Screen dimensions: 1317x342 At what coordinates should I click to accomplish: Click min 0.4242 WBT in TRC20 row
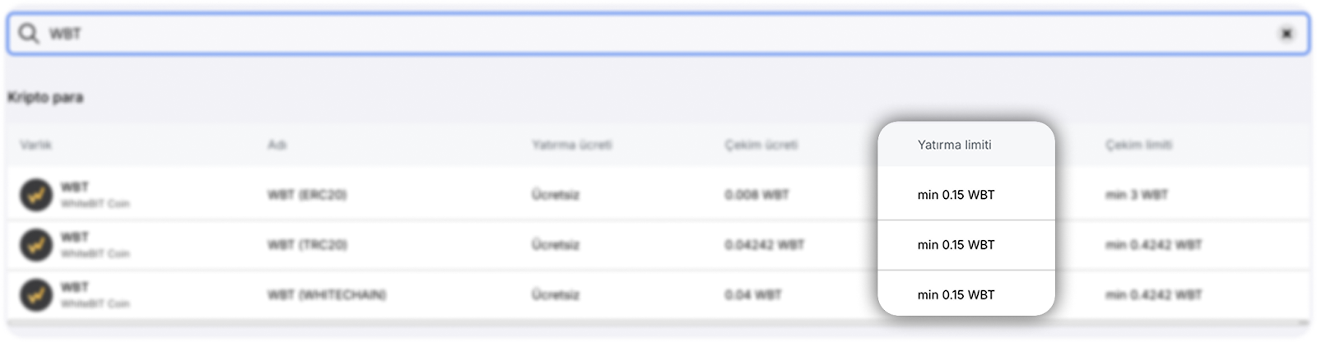click(1153, 245)
